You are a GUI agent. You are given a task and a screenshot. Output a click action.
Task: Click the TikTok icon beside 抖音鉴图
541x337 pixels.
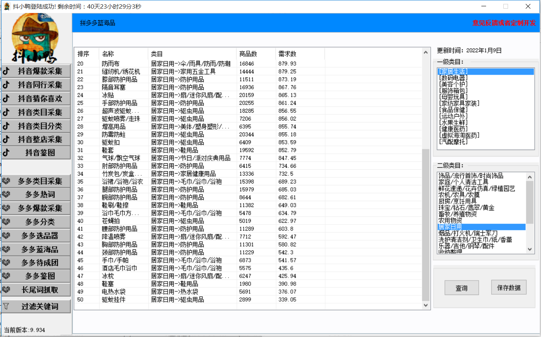(x=6, y=153)
